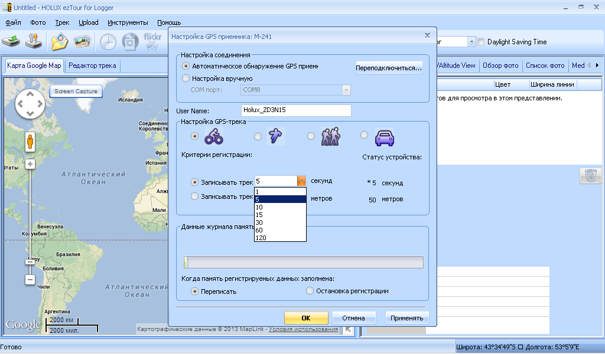The image size is (605, 354).
Task: Click the map pan navigation wheel
Action: [30, 104]
